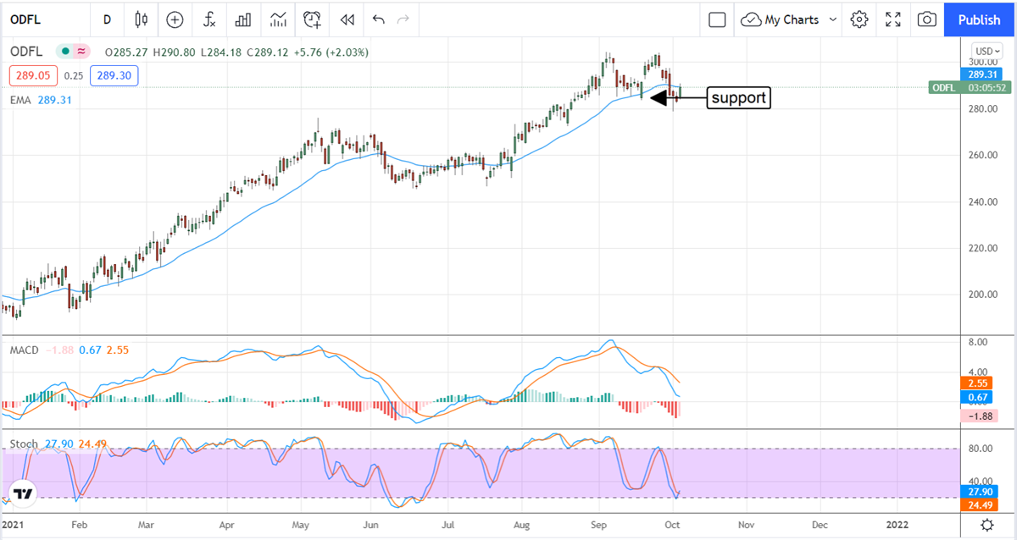Screen dimensions: 1017x540
Task: Expand the My Charts dropdown chevron
Action: tap(832, 19)
